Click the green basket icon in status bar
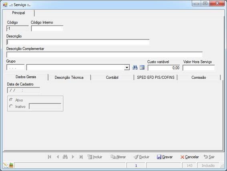Image resolution: width=227 pixels, height=171 pixels. [x=11, y=165]
